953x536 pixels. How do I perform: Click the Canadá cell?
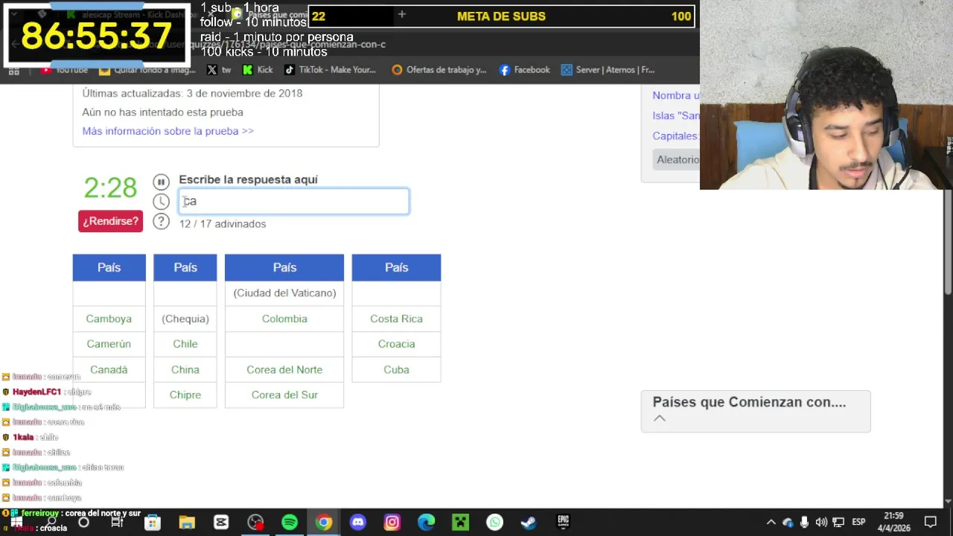click(109, 369)
